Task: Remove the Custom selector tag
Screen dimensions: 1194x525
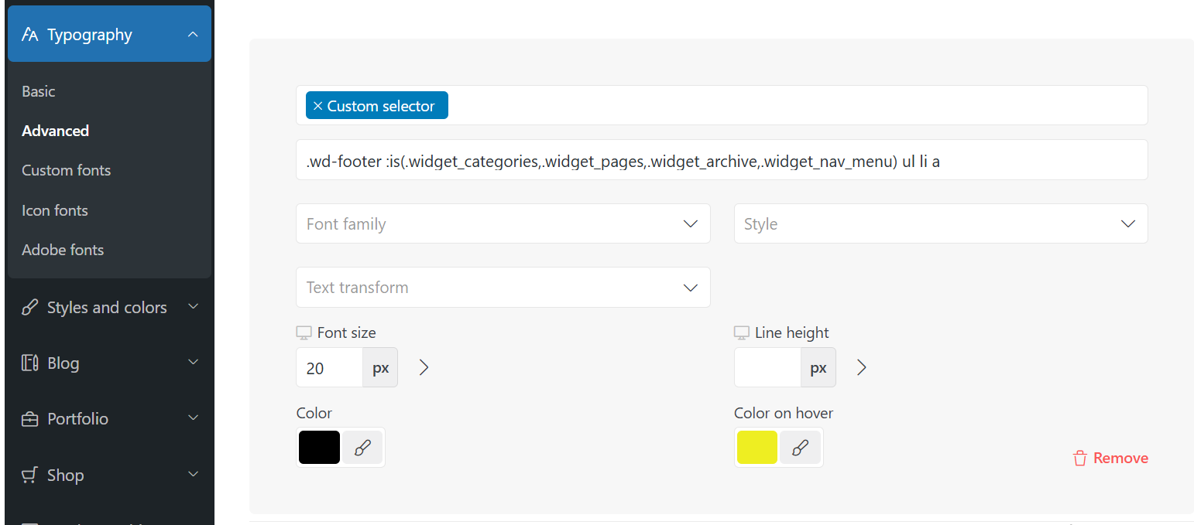Action: click(317, 106)
